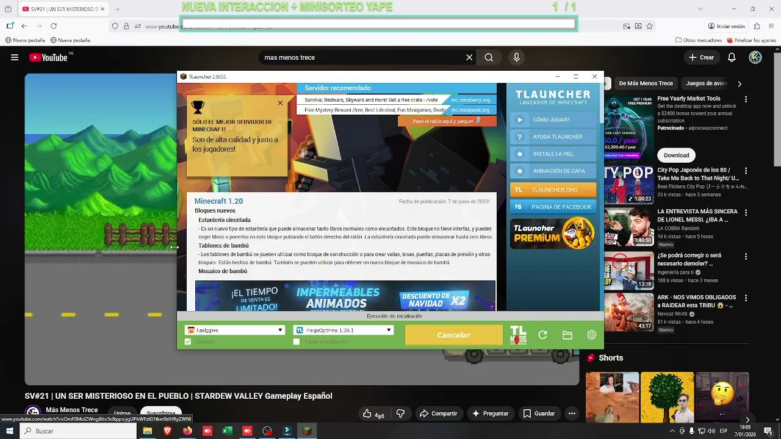Open PAGINA DE FACEBOOK button

click(553, 207)
